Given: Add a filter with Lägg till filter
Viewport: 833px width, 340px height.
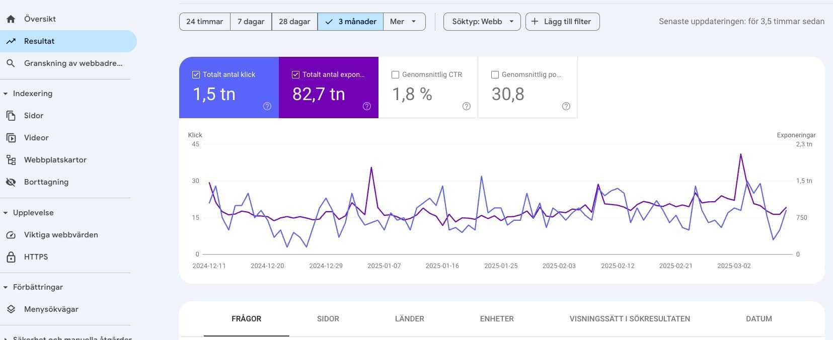Looking at the screenshot, I should pos(562,22).
